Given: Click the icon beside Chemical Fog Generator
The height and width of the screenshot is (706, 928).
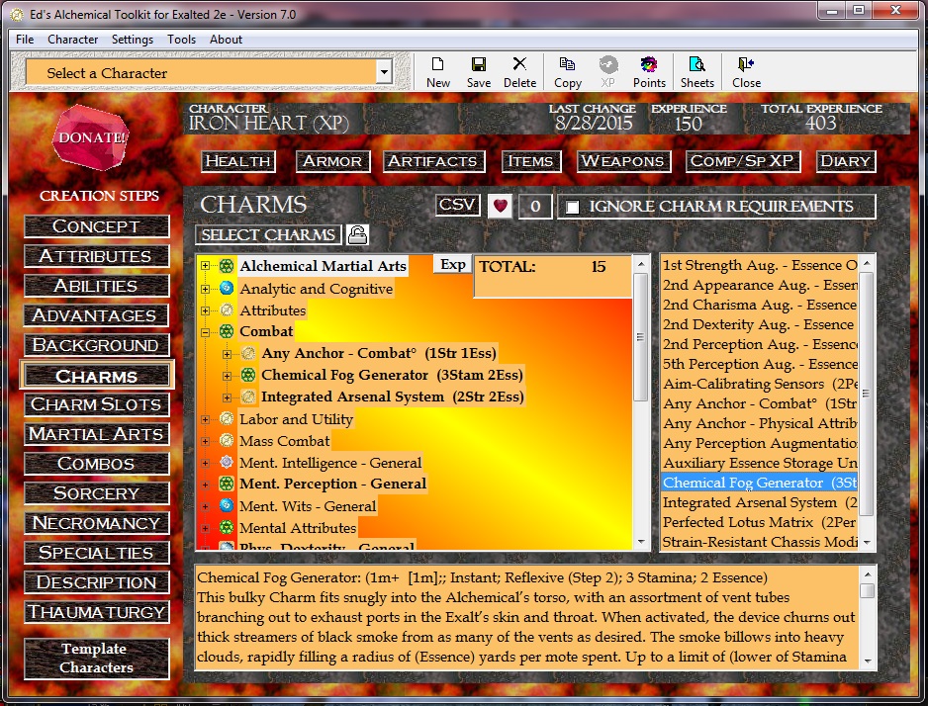Looking at the screenshot, I should 248,375.
